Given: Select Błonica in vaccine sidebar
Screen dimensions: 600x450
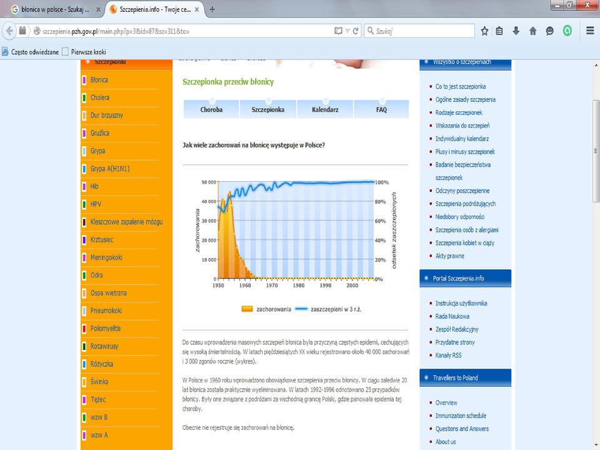Looking at the screenshot, I should click(99, 79).
